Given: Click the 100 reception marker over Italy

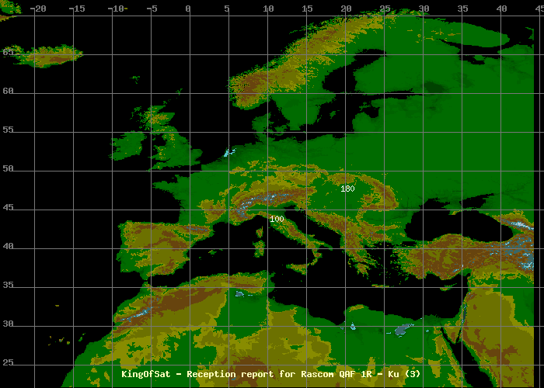Looking at the screenshot, I should point(277,220).
